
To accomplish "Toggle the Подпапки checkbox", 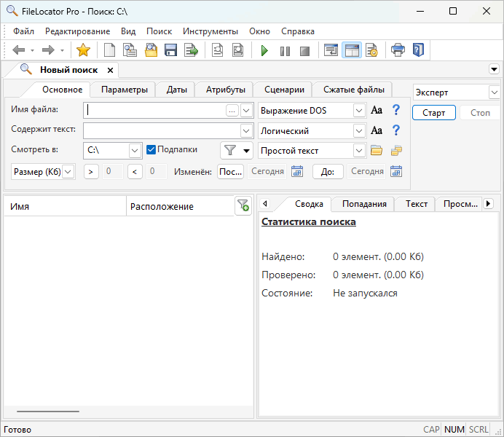I will point(151,150).
